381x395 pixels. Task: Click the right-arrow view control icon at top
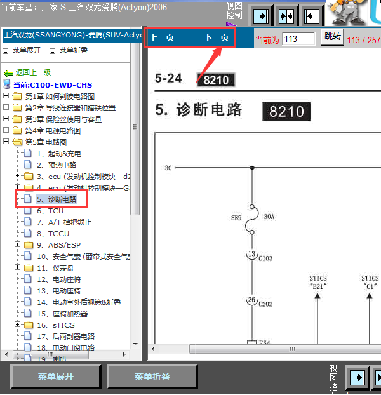click(x=260, y=17)
